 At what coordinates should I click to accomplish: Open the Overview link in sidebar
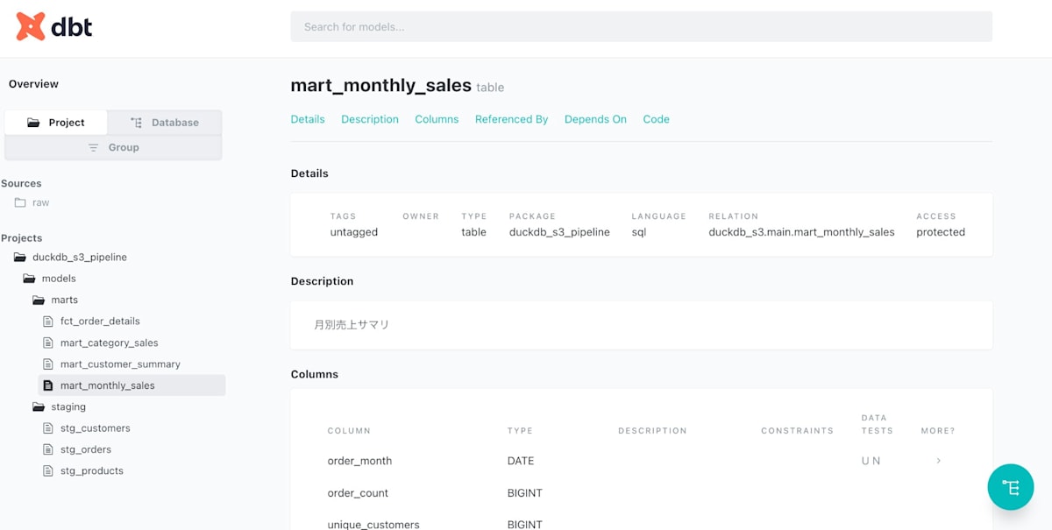coord(33,84)
